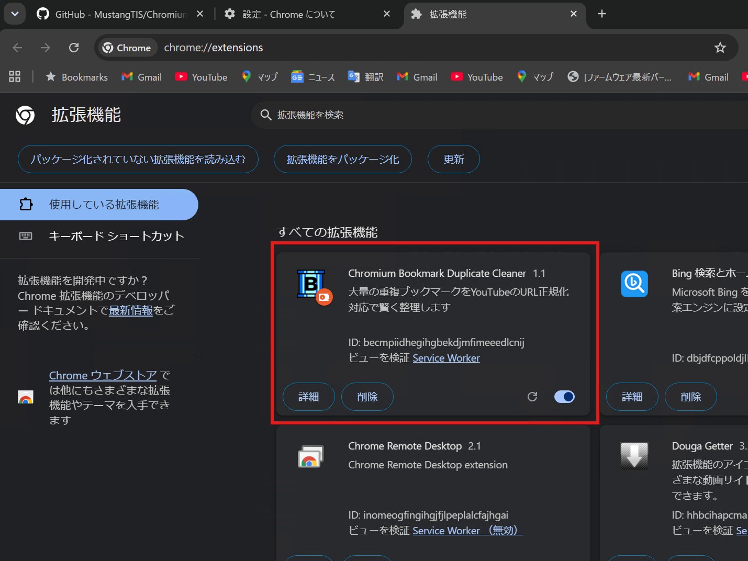Open the 最新情報 developer docs link
Screen dimensions: 748x561
coord(131,310)
